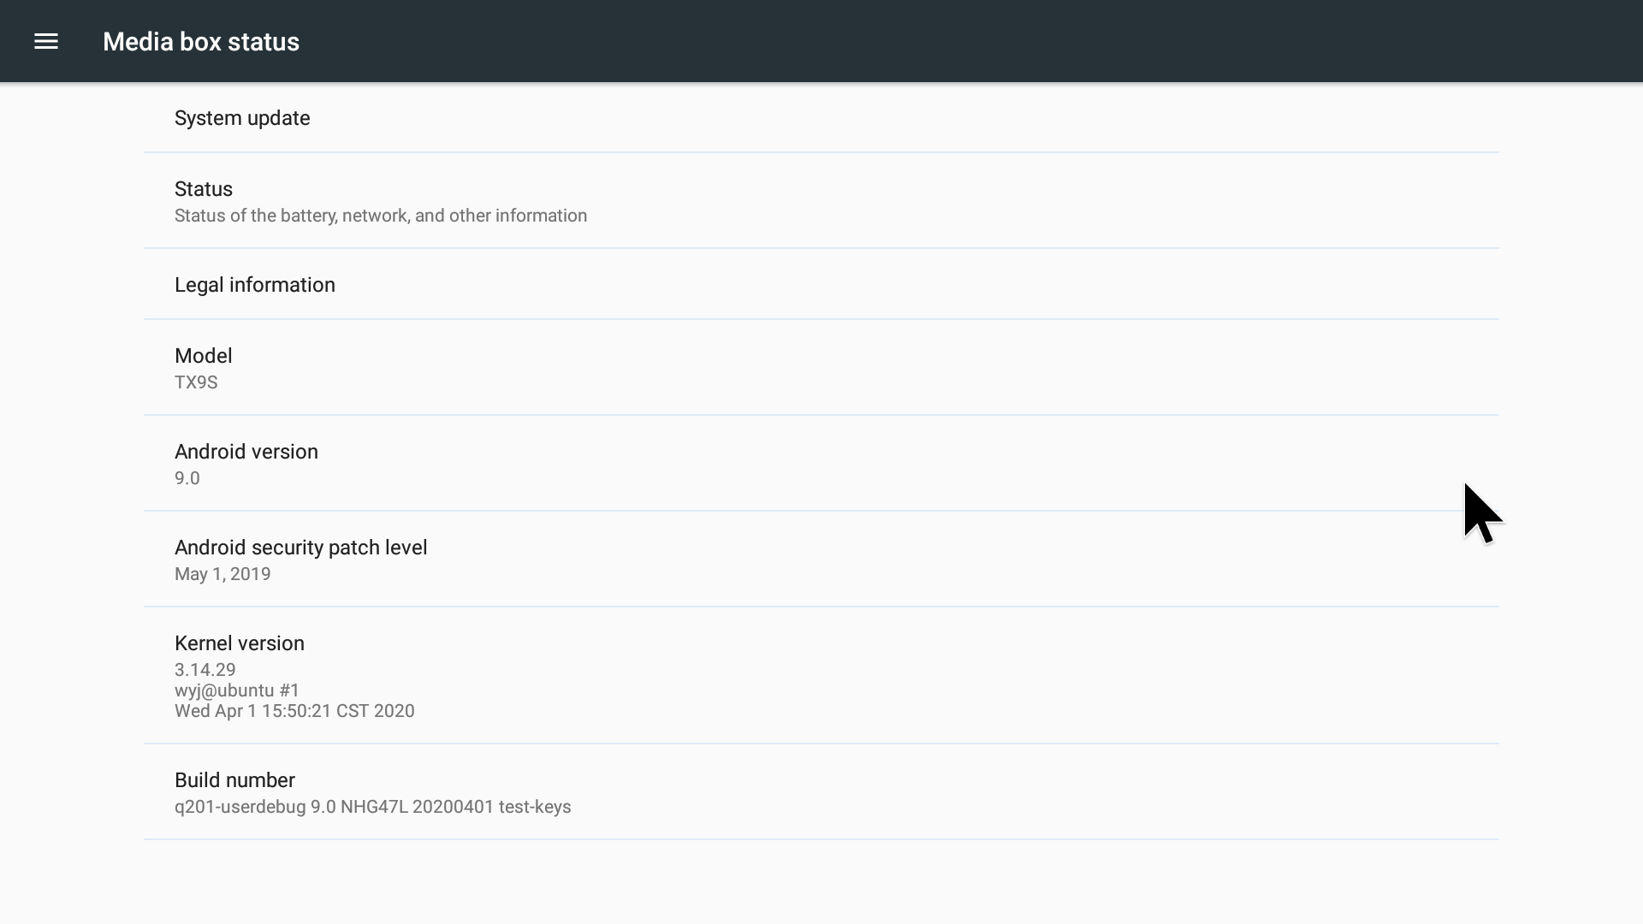
Task: Click the Media box status title
Action: [x=201, y=42]
